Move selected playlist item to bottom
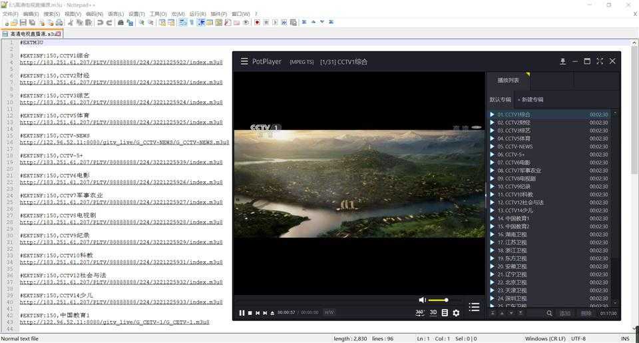The image size is (639, 343). [521, 313]
